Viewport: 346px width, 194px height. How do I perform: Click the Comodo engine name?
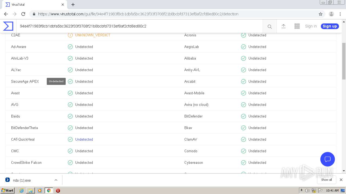click(191, 151)
